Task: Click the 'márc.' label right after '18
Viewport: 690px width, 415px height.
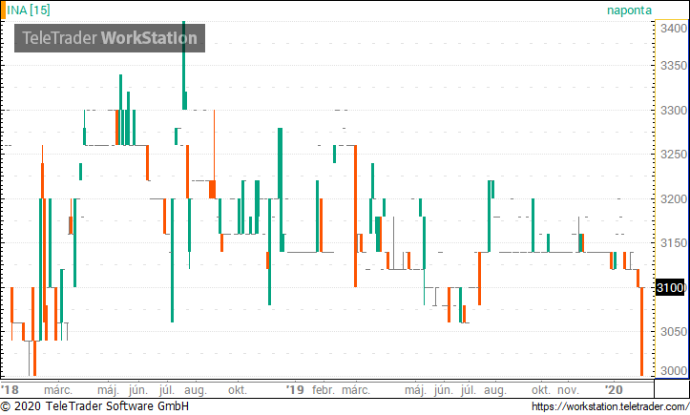Action: (x=58, y=390)
